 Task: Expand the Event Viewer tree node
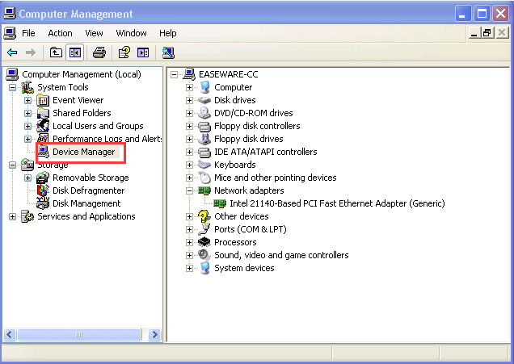click(28, 100)
